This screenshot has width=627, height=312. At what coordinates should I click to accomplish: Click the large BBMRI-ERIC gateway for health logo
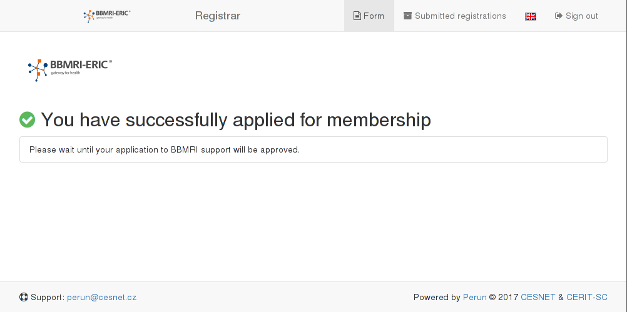pyautogui.click(x=70, y=70)
